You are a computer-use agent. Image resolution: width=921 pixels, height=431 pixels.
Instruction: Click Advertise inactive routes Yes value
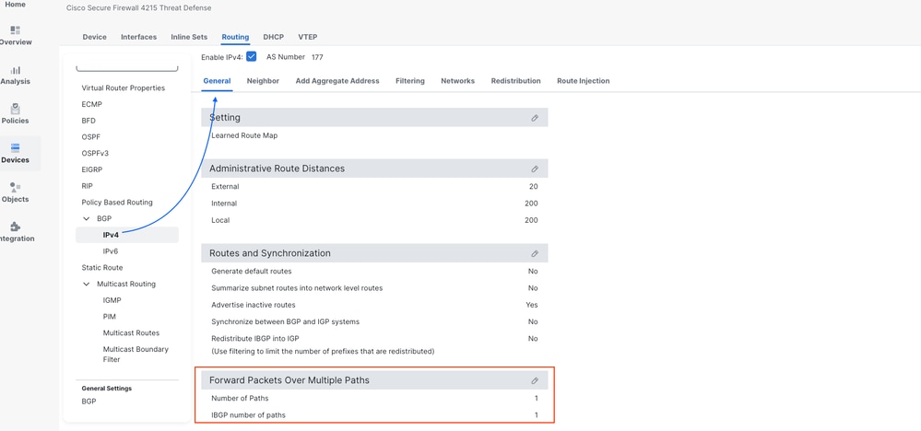coord(532,305)
